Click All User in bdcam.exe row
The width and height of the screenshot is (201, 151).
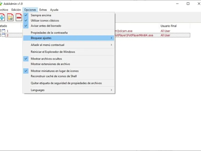(165, 31)
